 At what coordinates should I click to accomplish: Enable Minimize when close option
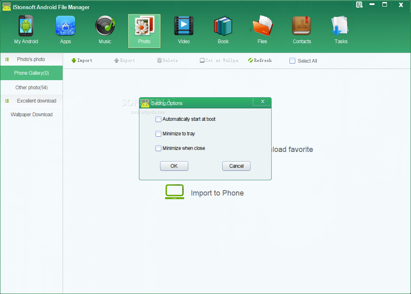[158, 148]
